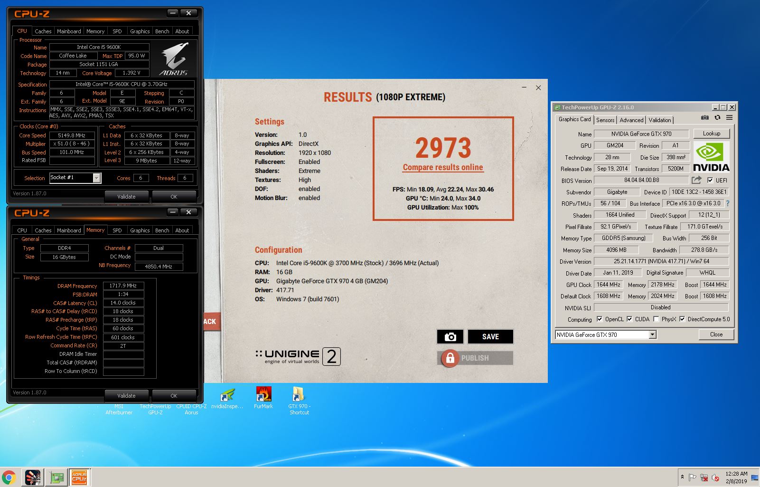Open Google Chrome from the taskbar

click(9, 477)
